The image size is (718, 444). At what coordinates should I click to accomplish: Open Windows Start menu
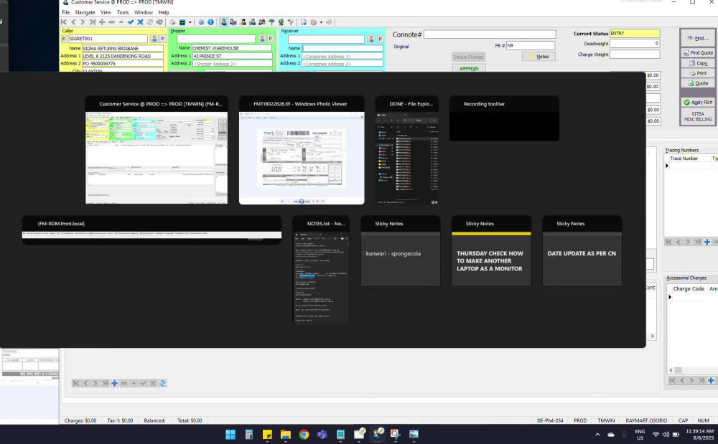point(230,435)
